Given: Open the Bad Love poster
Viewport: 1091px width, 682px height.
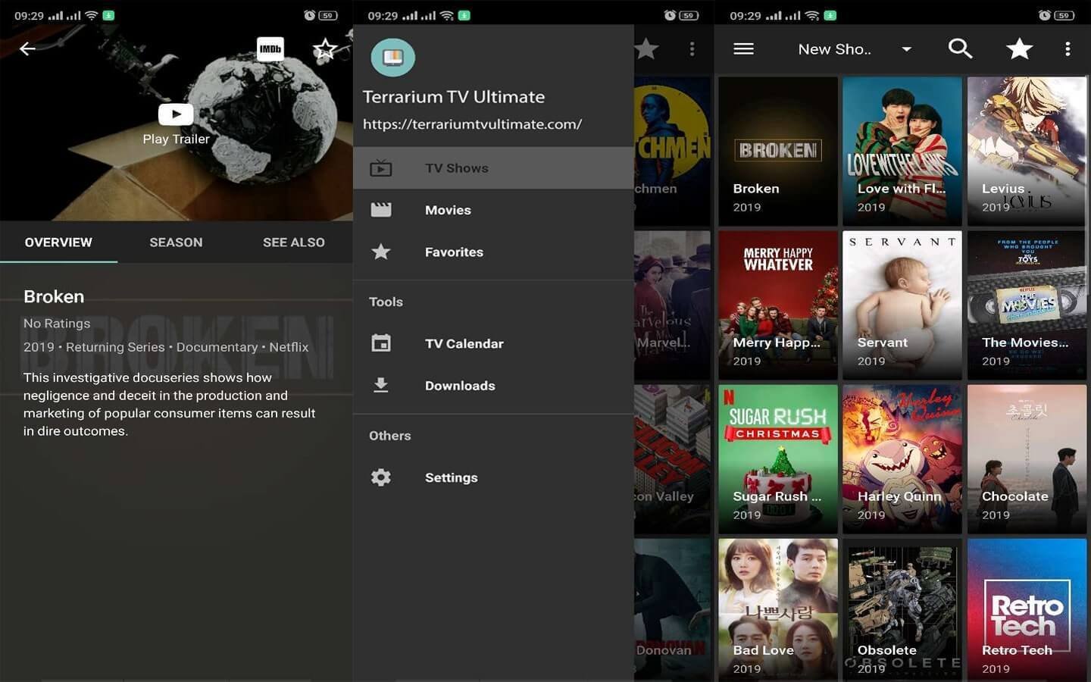Looking at the screenshot, I should 778,610.
